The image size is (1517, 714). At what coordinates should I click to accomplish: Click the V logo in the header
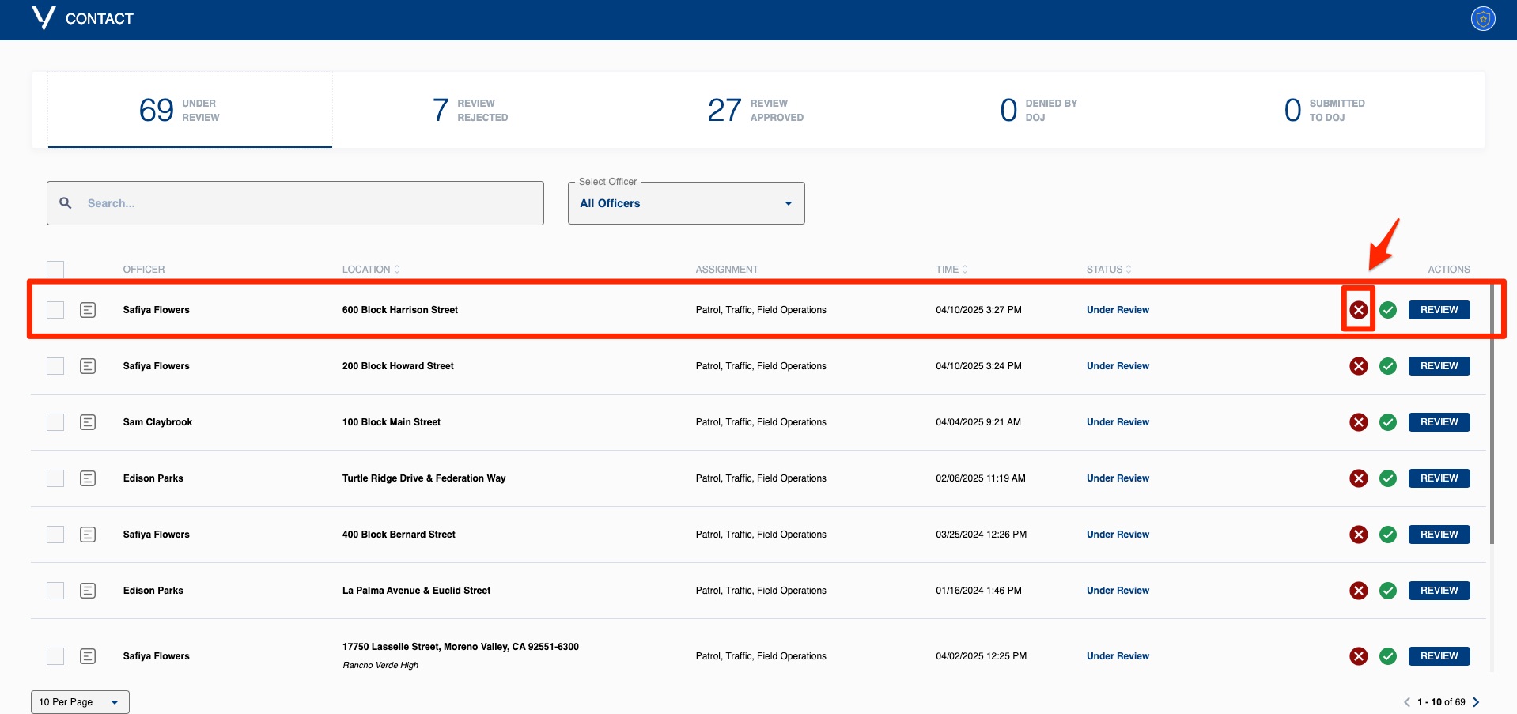click(x=44, y=18)
